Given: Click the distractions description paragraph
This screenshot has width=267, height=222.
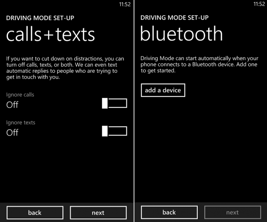Looking at the screenshot, I should (65, 68).
